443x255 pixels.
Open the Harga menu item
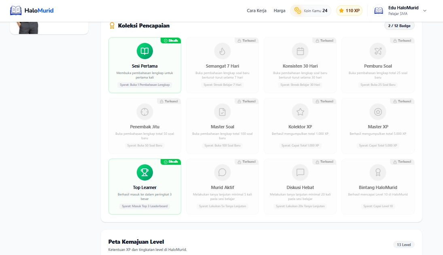[280, 11]
